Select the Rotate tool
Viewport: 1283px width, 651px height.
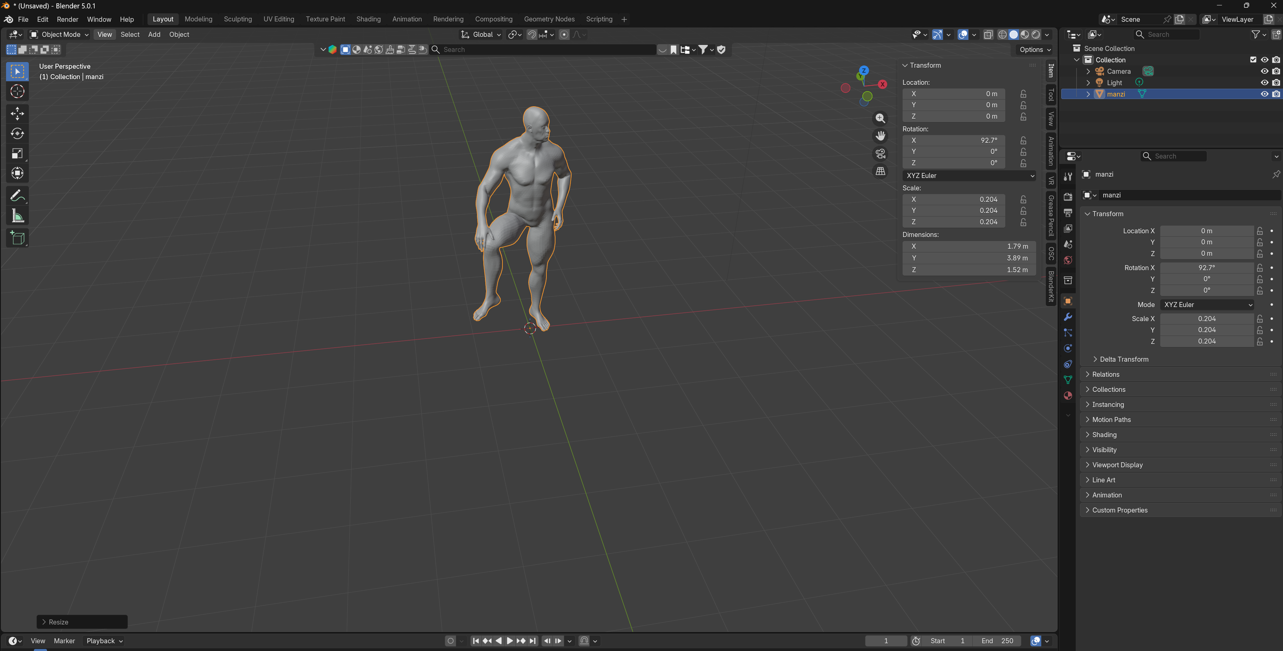[17, 133]
